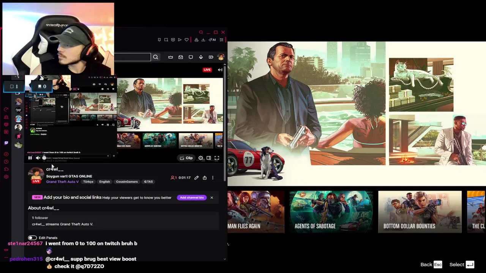Open the sidebar settings gear icon
Image resolution: width=486 pixels, height=273 pixels.
[x=6, y=177]
